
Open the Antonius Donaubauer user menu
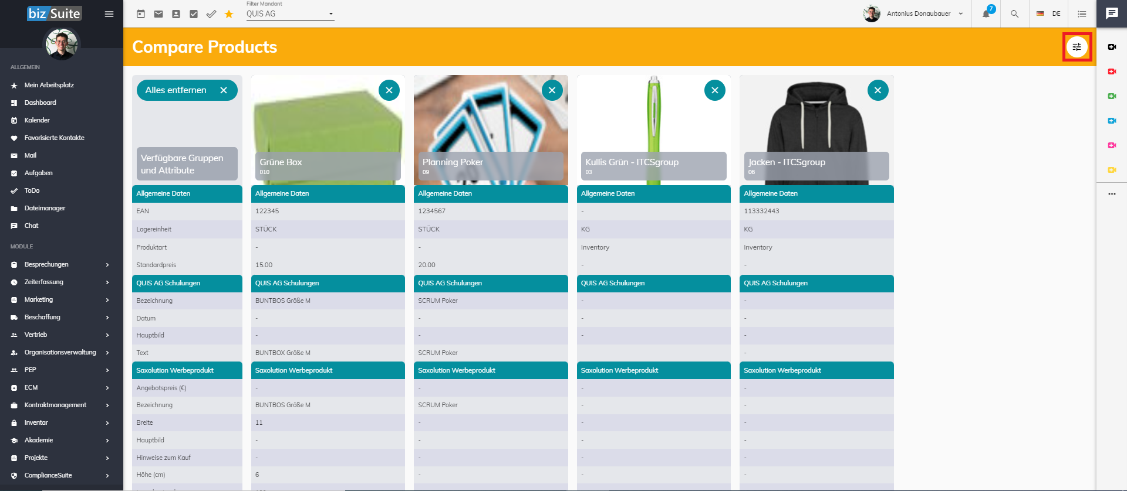913,13
